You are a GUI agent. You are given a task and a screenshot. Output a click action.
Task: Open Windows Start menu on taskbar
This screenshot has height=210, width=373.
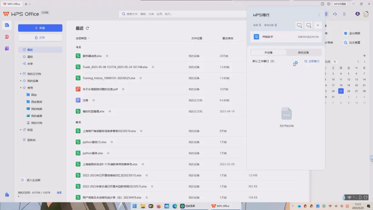[x=135, y=206]
